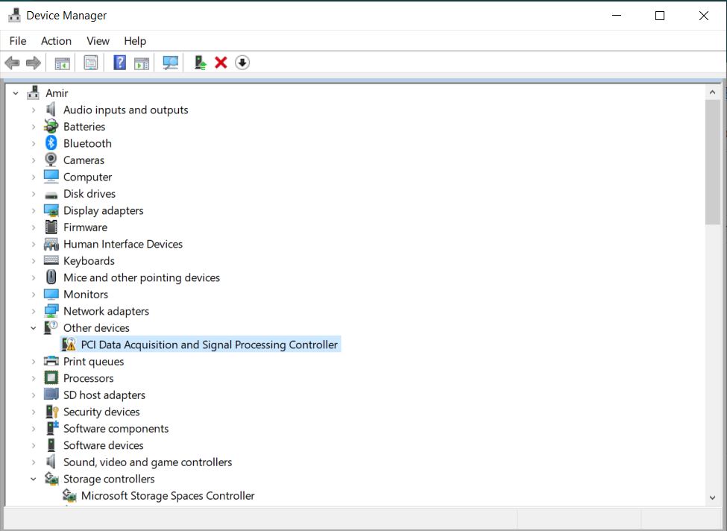Expand the Network adapters node
This screenshot has height=531, width=727.
[x=34, y=311]
